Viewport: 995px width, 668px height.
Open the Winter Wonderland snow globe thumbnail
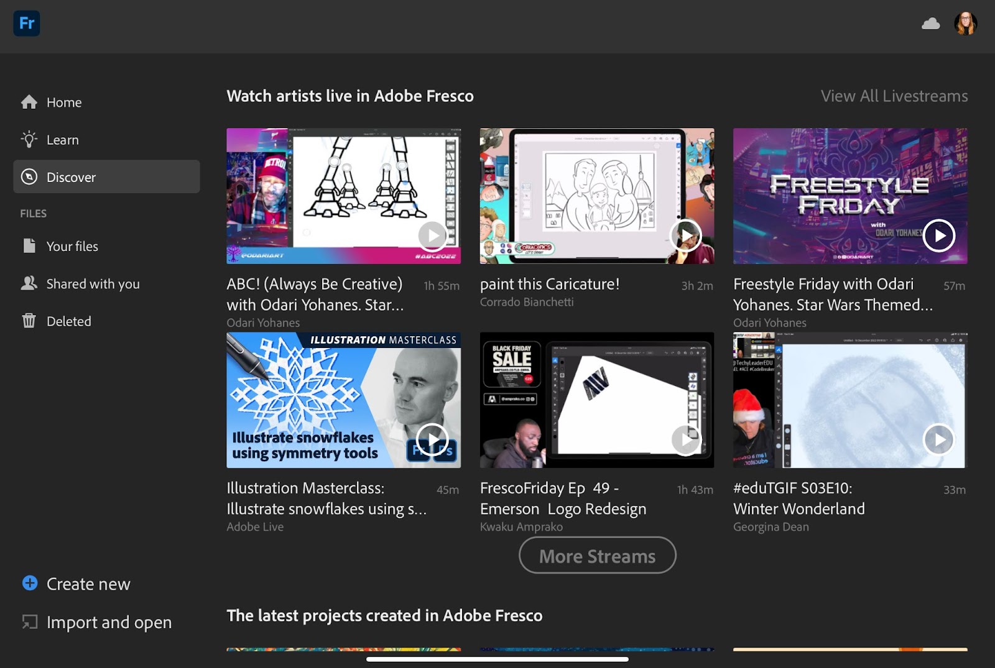tap(850, 400)
